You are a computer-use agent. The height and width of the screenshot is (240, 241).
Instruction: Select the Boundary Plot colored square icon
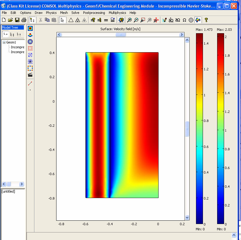(30, 68)
